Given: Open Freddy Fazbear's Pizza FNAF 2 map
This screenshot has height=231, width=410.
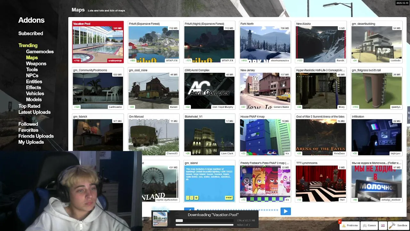Looking at the screenshot, I should [x=265, y=182].
